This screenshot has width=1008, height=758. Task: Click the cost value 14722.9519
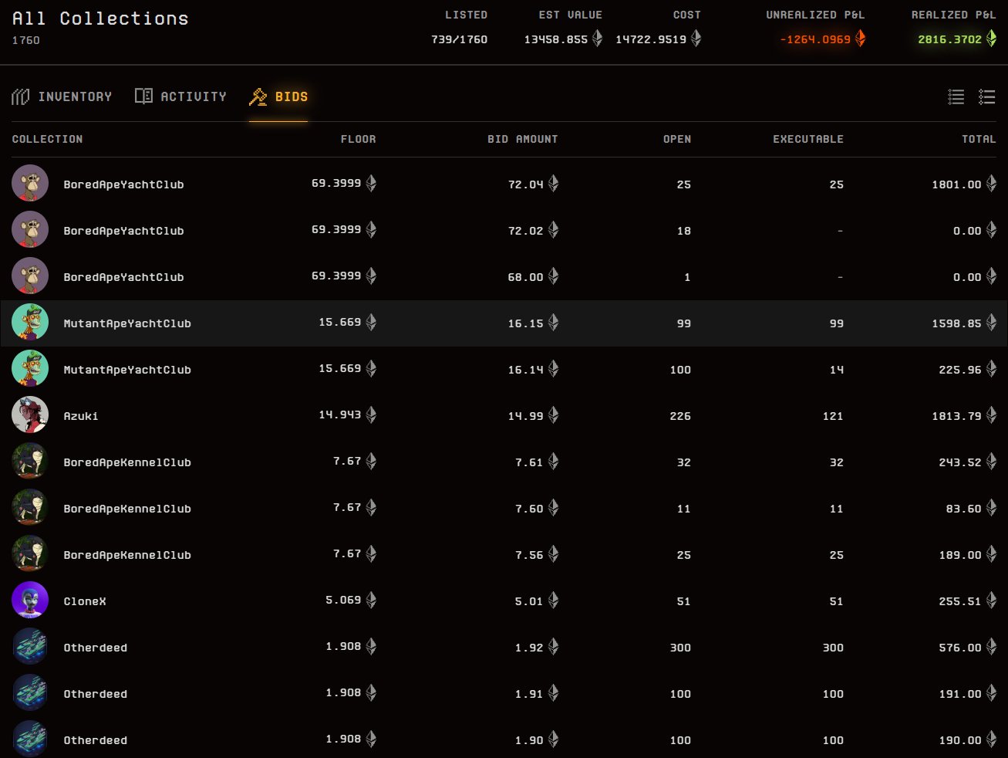point(651,39)
